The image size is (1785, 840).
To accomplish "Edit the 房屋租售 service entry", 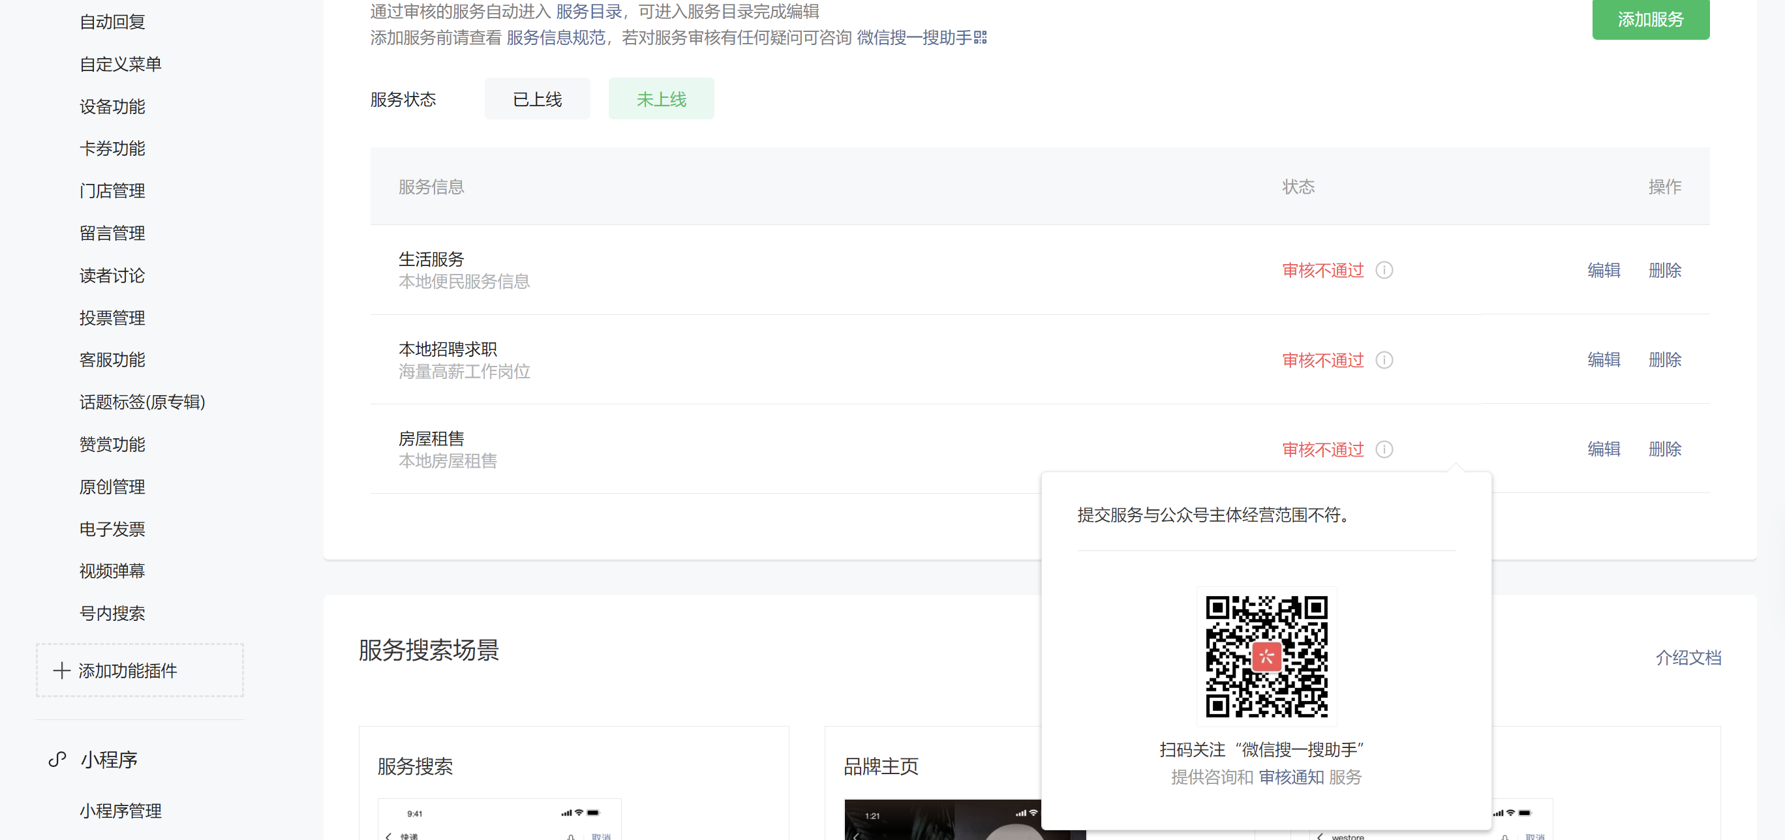I will click(1604, 449).
